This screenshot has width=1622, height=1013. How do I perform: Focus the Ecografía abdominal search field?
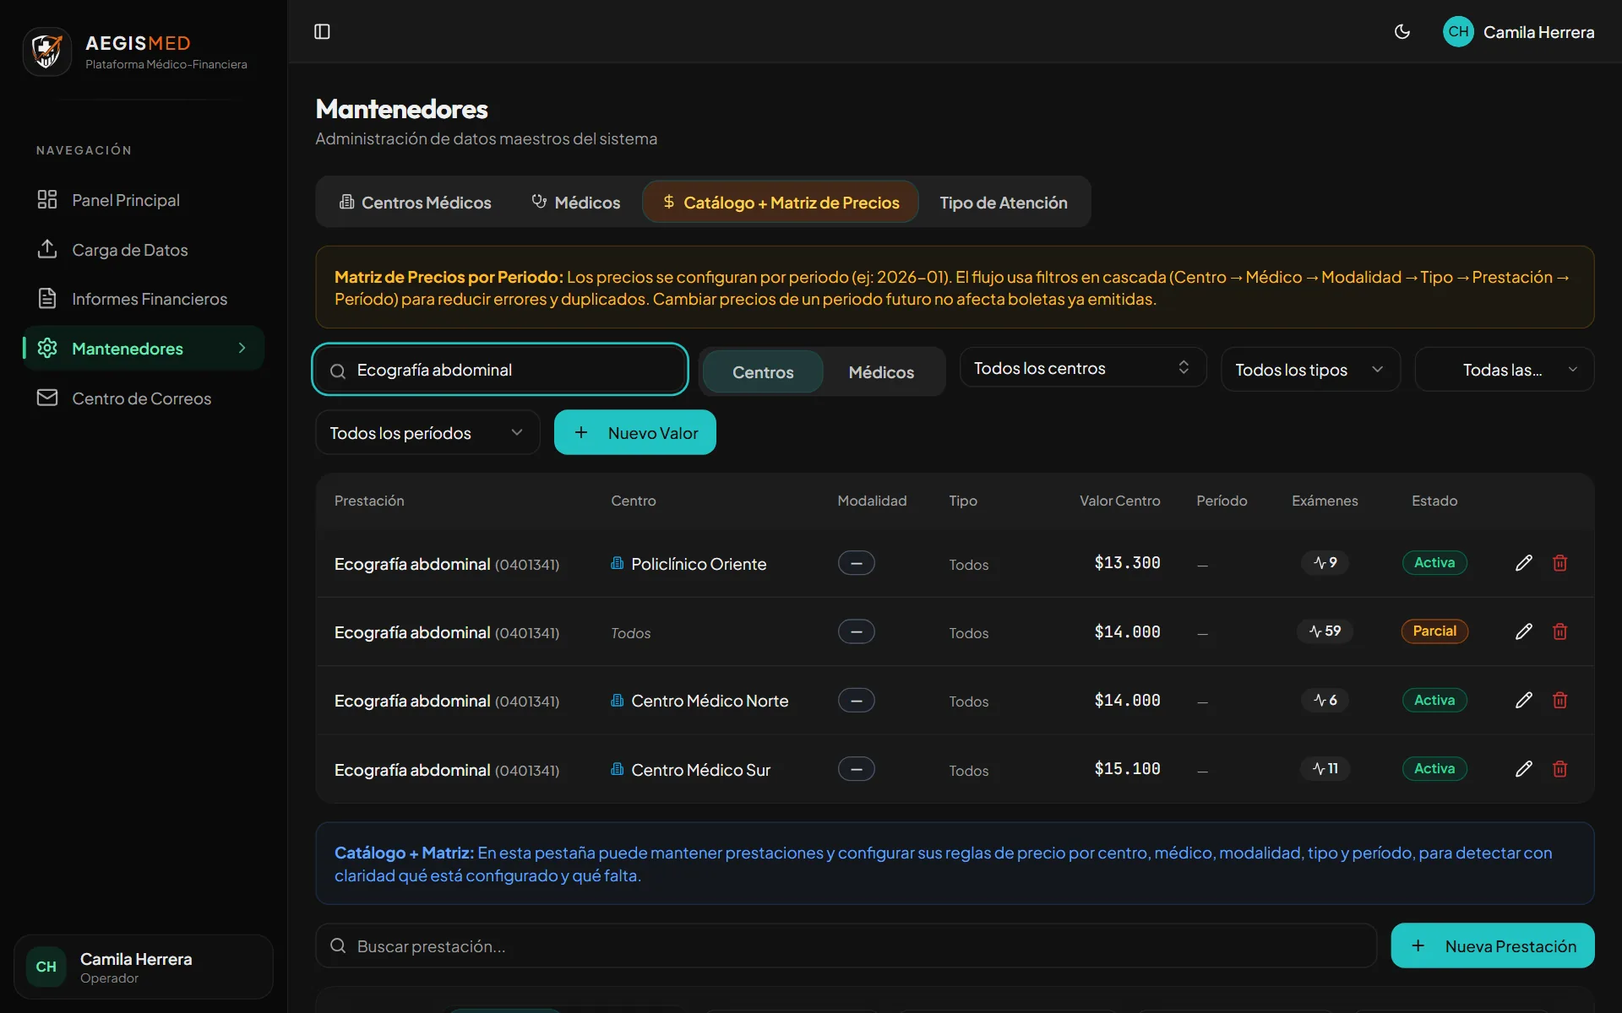click(500, 370)
